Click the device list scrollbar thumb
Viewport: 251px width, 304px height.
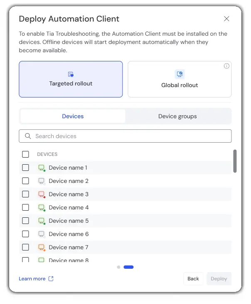coord(235,161)
